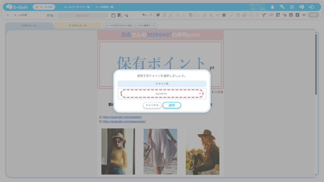This screenshot has width=324, height=182.
Task: Open メール配信一覧 menu
Action: [x=104, y=7]
